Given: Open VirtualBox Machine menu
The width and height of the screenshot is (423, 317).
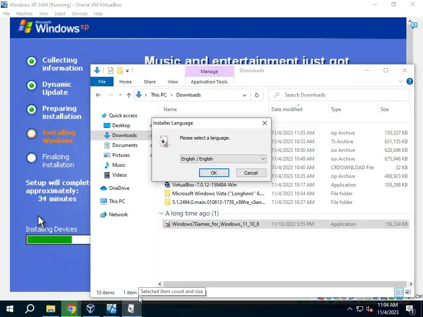Looking at the screenshot, I should tap(24, 14).
